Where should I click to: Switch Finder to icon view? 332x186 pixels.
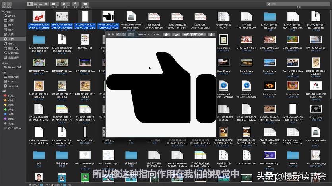(x=30, y=4)
